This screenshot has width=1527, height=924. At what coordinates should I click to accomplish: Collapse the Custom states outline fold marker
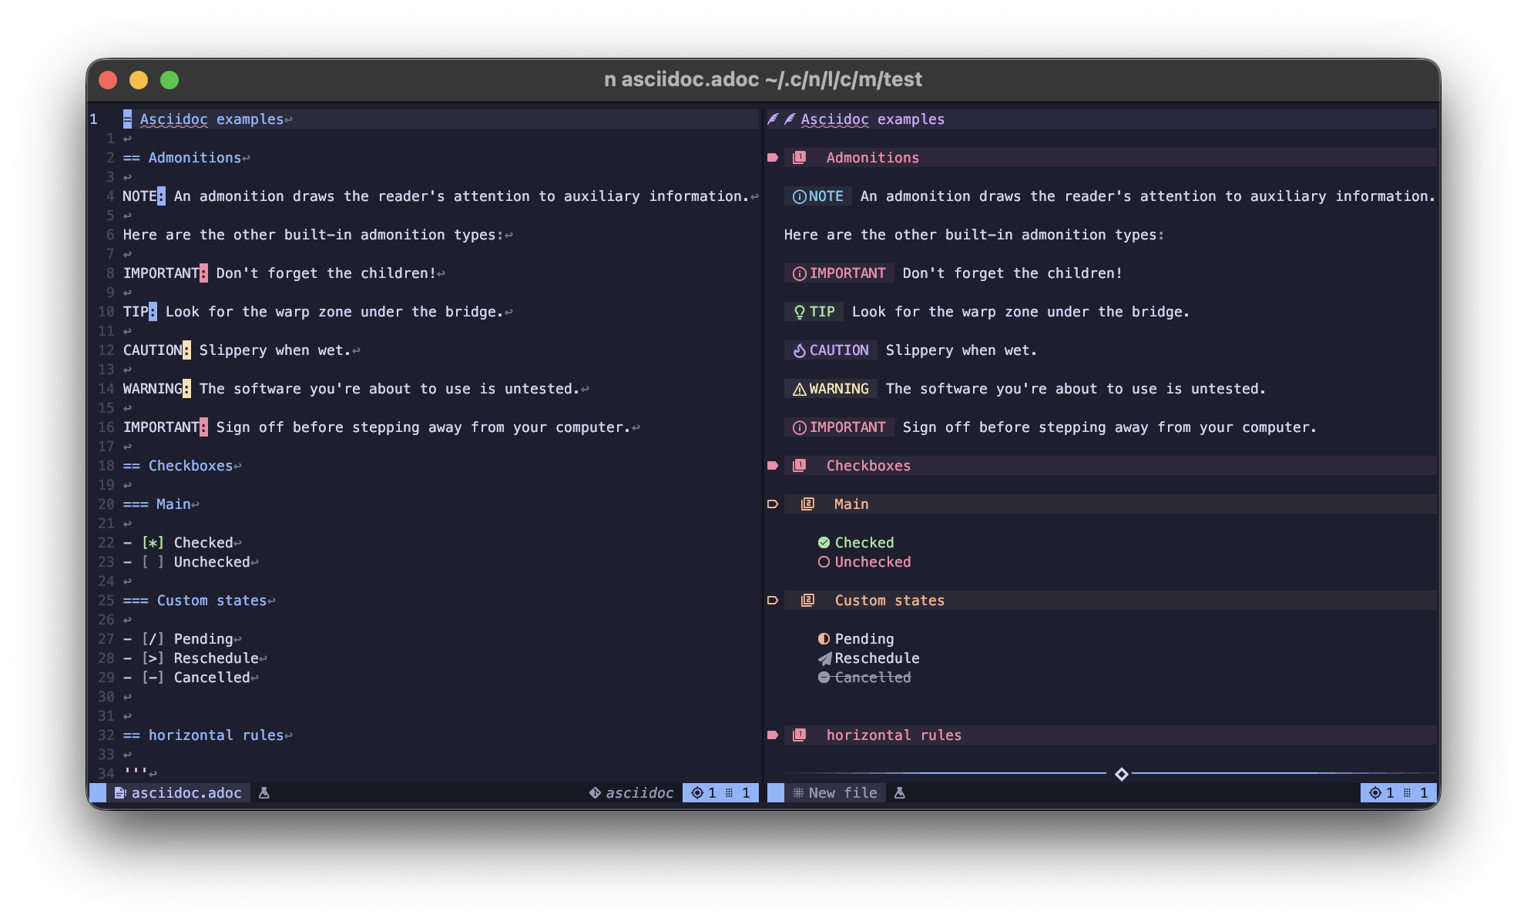click(x=773, y=601)
